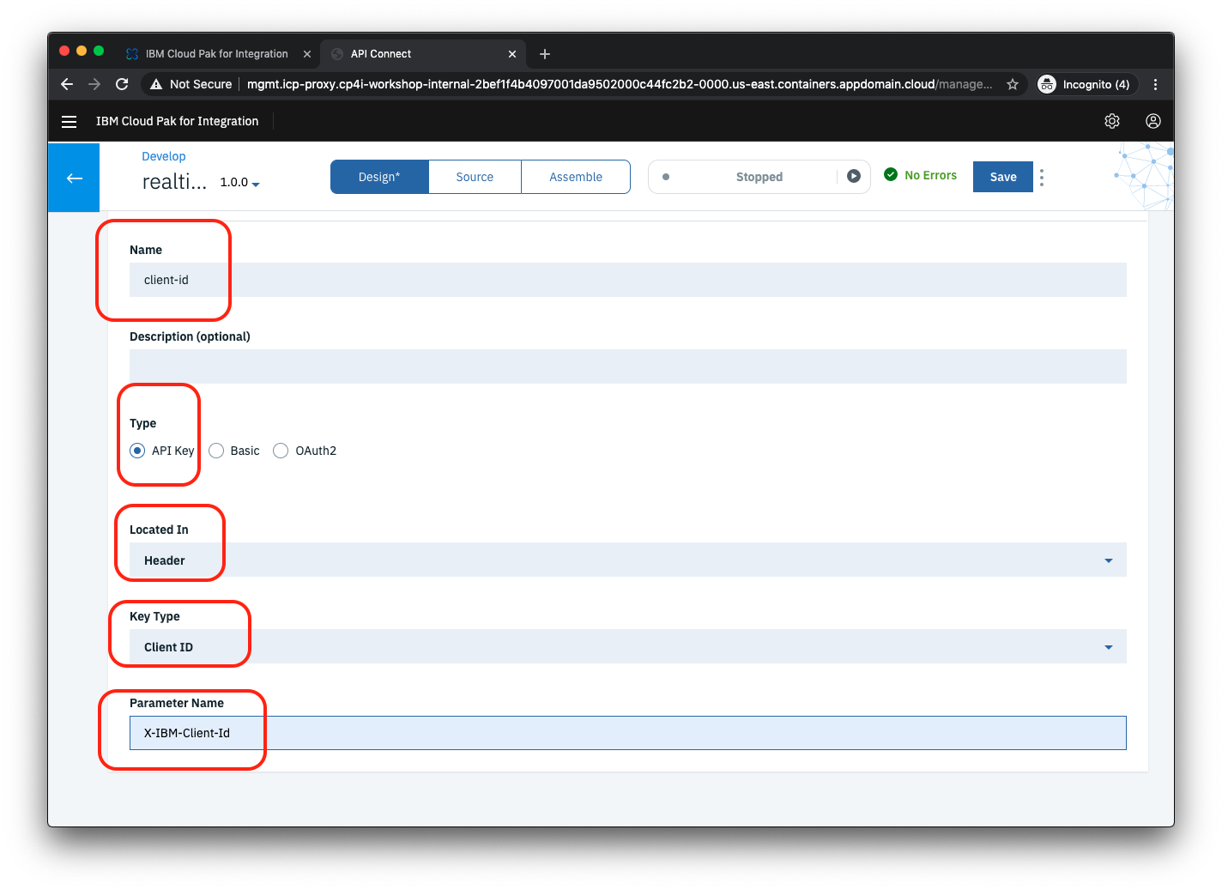The height and width of the screenshot is (890, 1222).
Task: Open a new browser tab
Action: [x=545, y=54]
